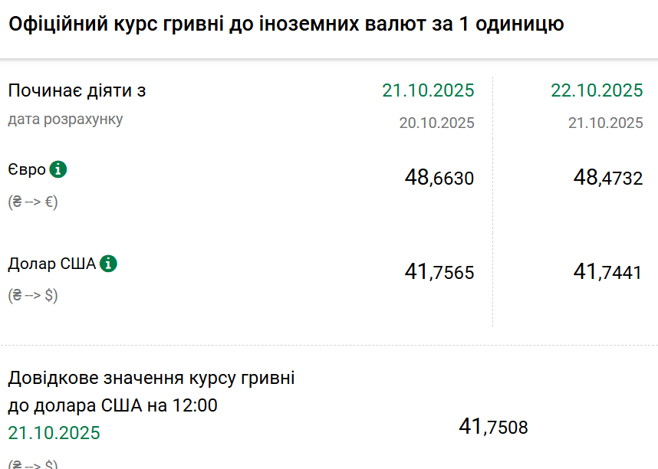Select the euro rate 48,4732
This screenshot has width=658, height=469.
coord(608,179)
